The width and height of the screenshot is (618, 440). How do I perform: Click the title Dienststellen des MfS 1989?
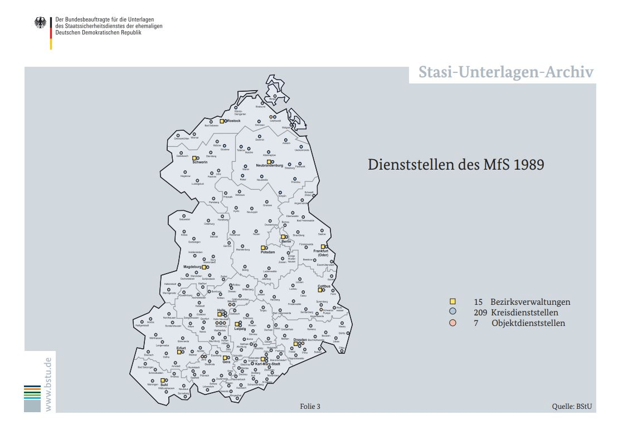coord(456,165)
